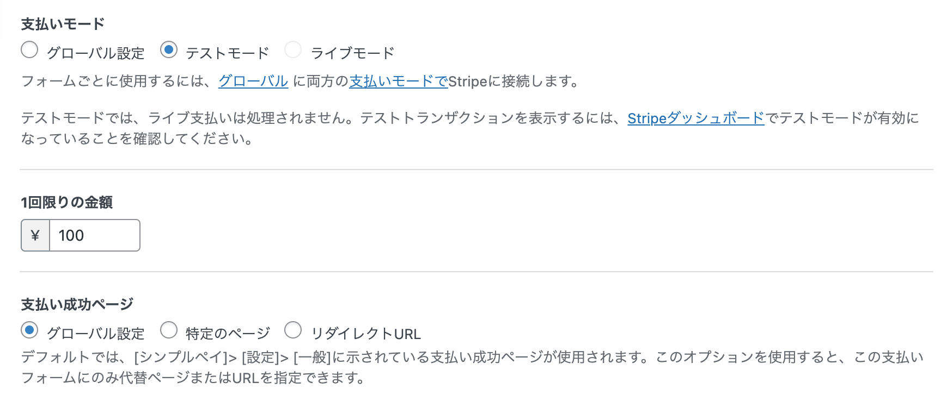Open the Stripeダッシュボード link

695,119
